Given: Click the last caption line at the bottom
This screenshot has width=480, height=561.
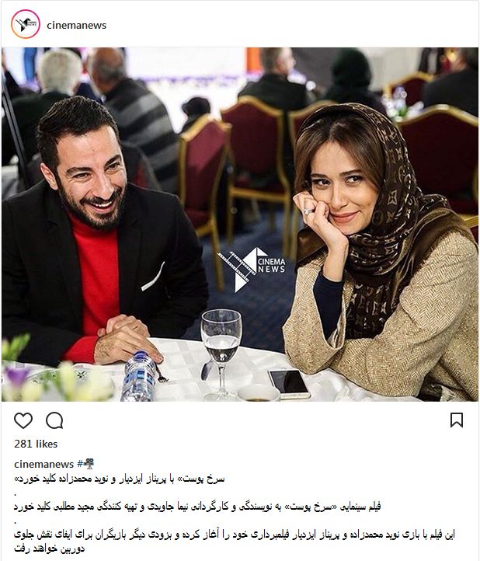Looking at the screenshot, I should click(50, 549).
